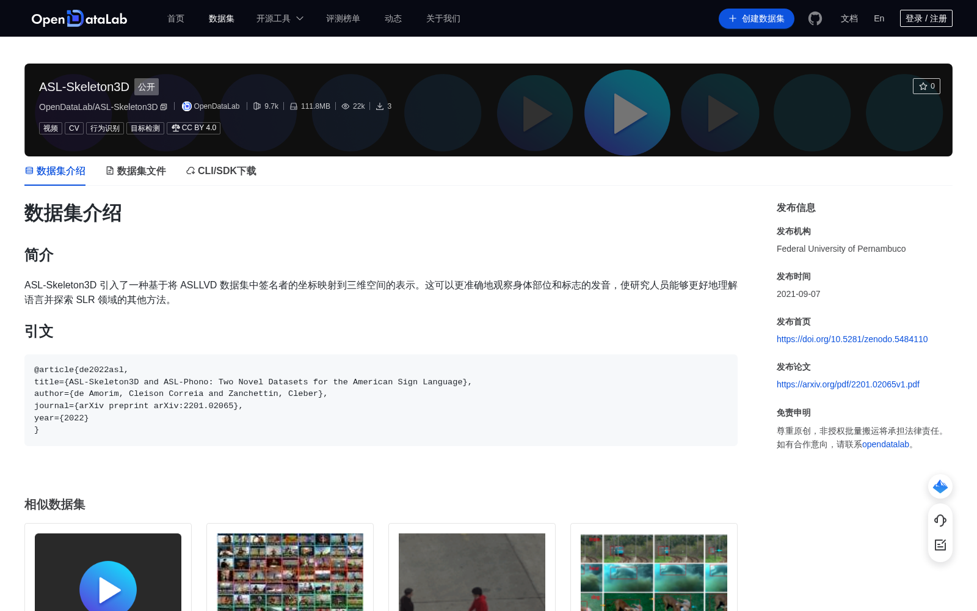Click the downloads count icon
The width and height of the screenshot is (977, 611).
pos(380,106)
